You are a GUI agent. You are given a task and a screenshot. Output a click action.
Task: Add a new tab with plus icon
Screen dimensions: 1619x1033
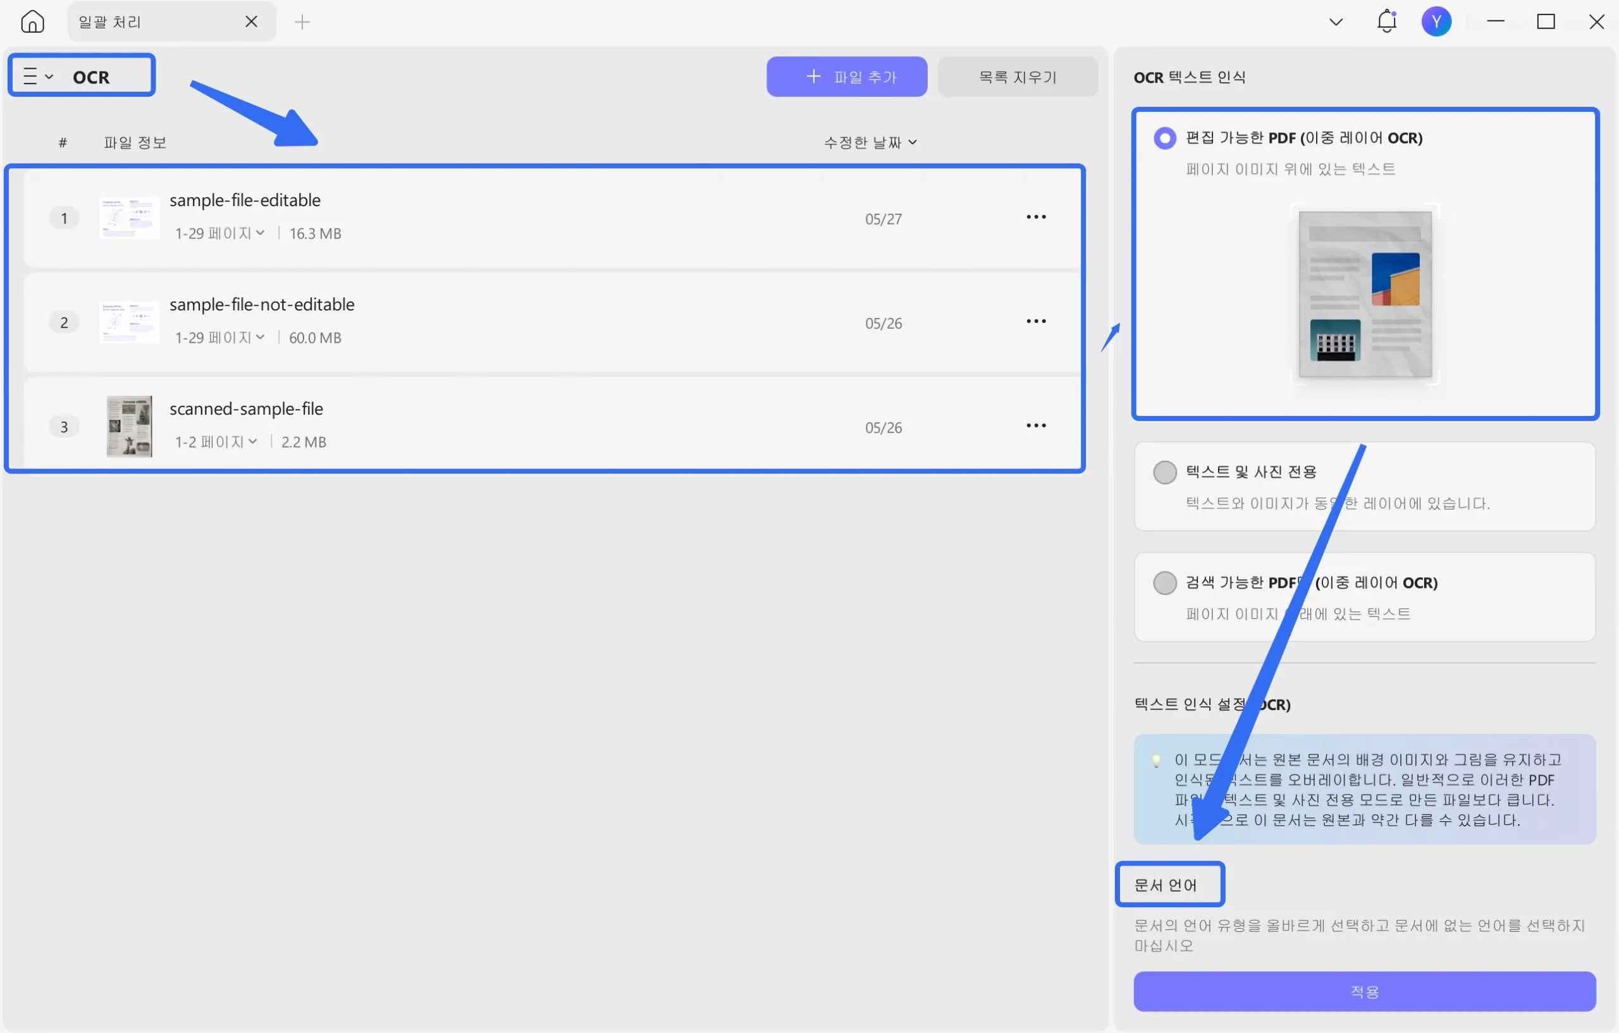coord(302,22)
